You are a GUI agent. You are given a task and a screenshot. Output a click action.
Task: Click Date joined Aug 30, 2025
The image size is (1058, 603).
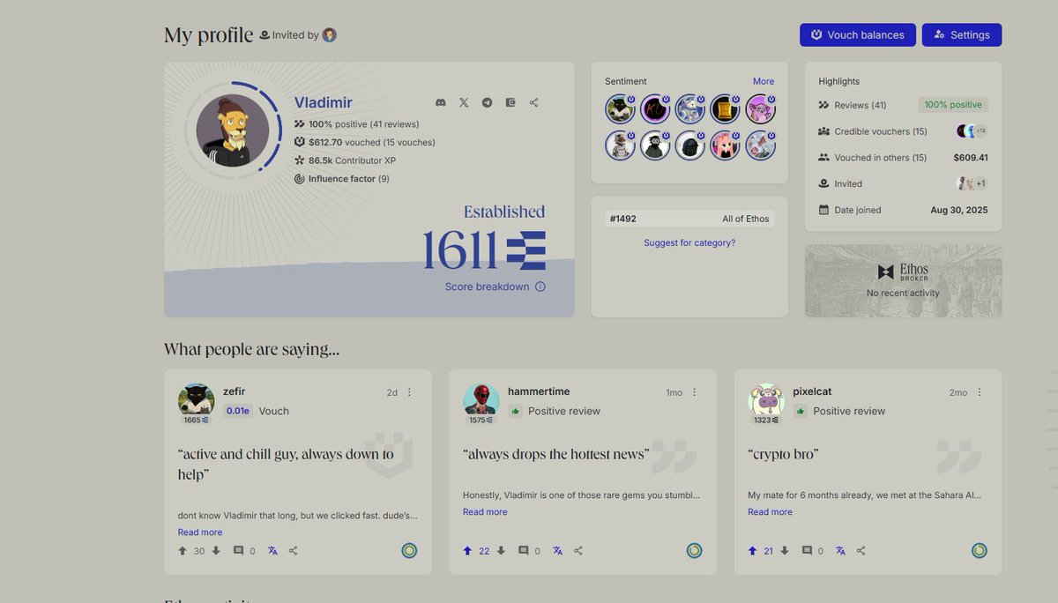[x=903, y=210]
